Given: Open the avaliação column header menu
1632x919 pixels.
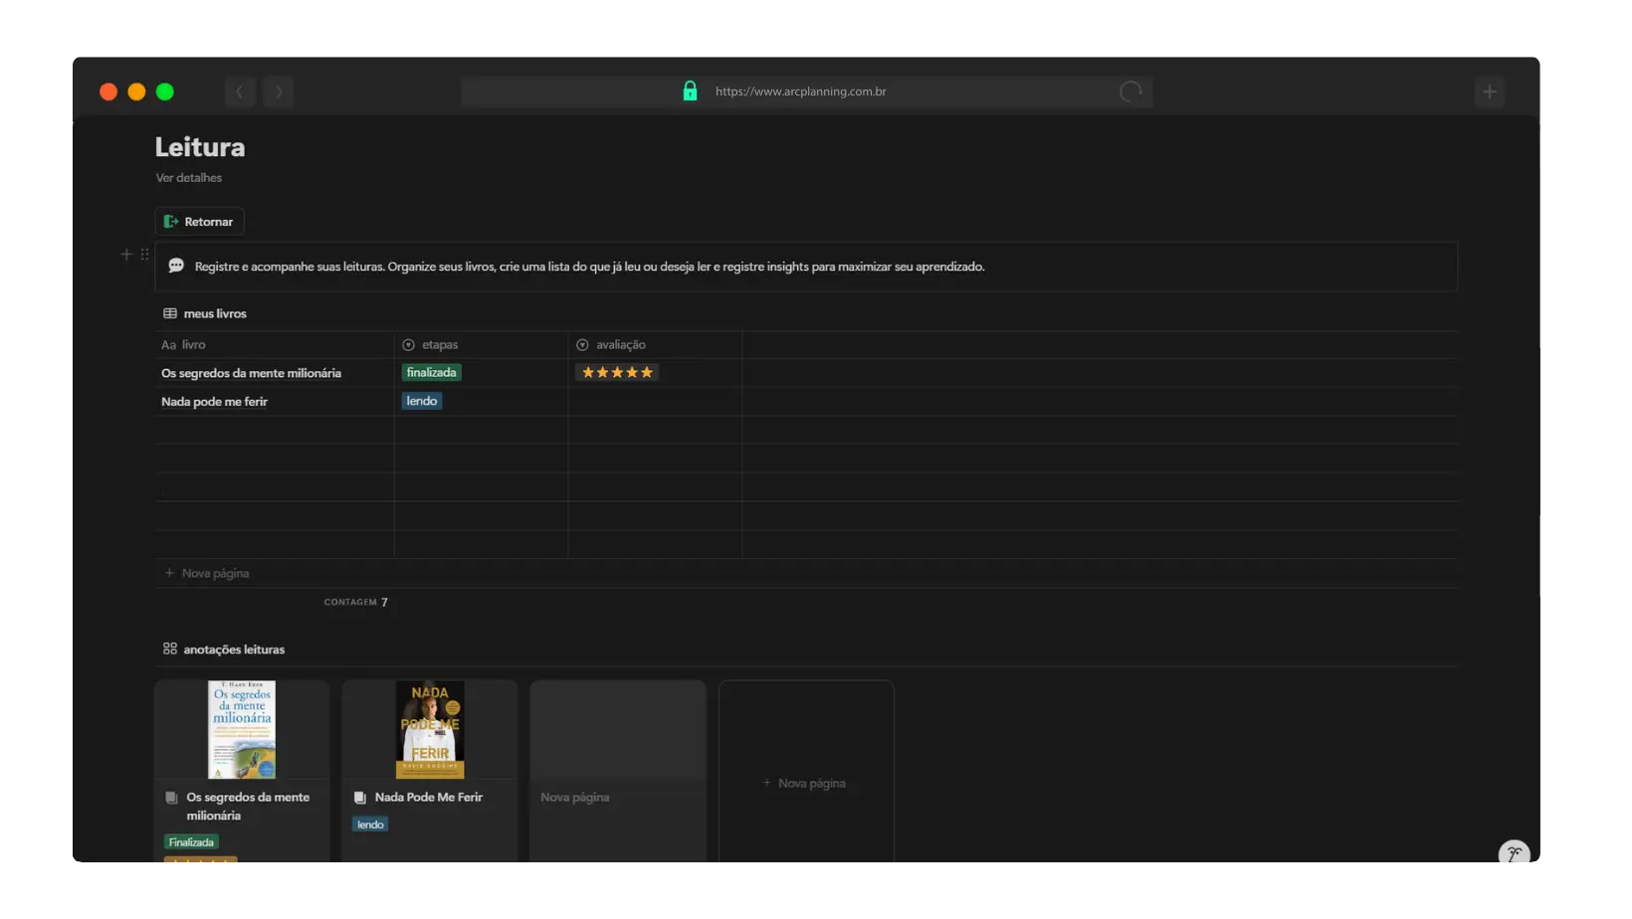Looking at the screenshot, I should 620,345.
